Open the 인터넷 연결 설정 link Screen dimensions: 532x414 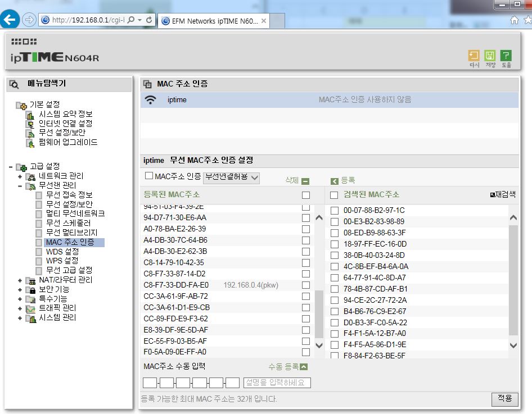tap(65, 124)
